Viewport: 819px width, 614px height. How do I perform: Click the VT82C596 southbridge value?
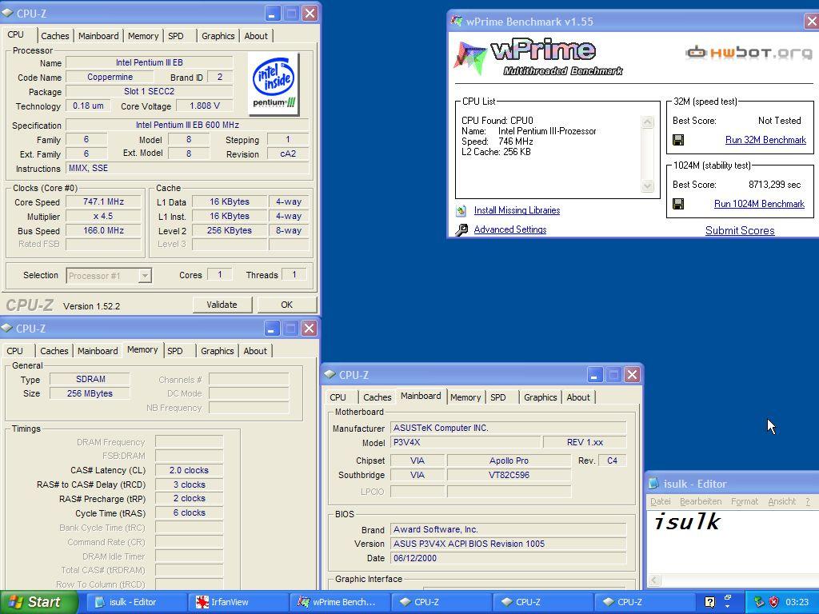click(509, 475)
